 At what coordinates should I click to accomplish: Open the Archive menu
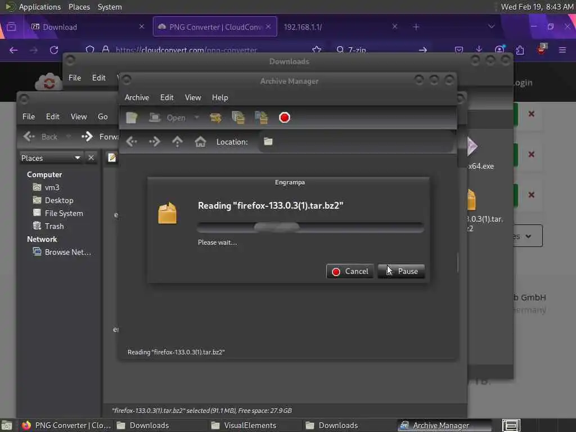click(137, 98)
